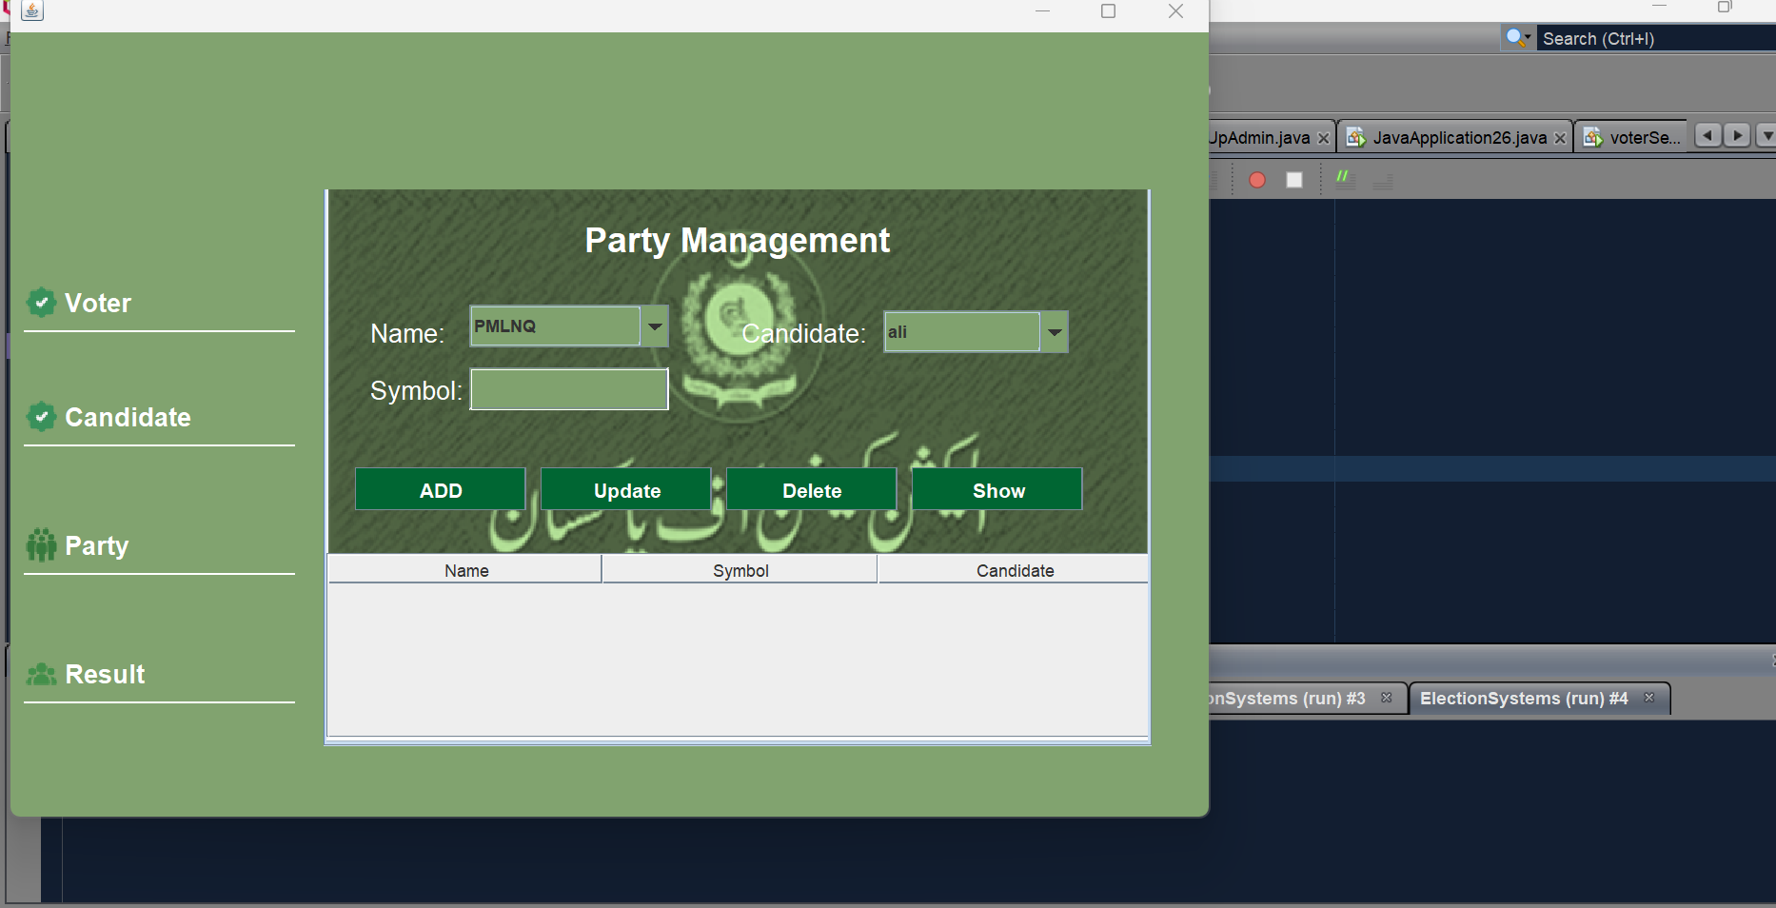Click the green Comment lines icon in NetBeans
1776x908 pixels.
point(1345,179)
